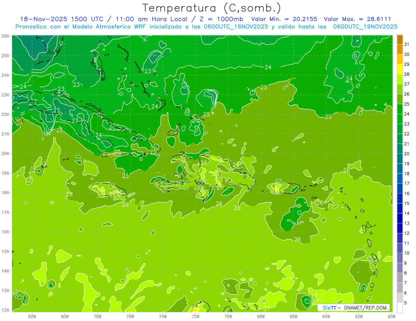The image size is (416, 321).
Task: Click the colorbar legend label "5"
Action: (x=406, y=303)
